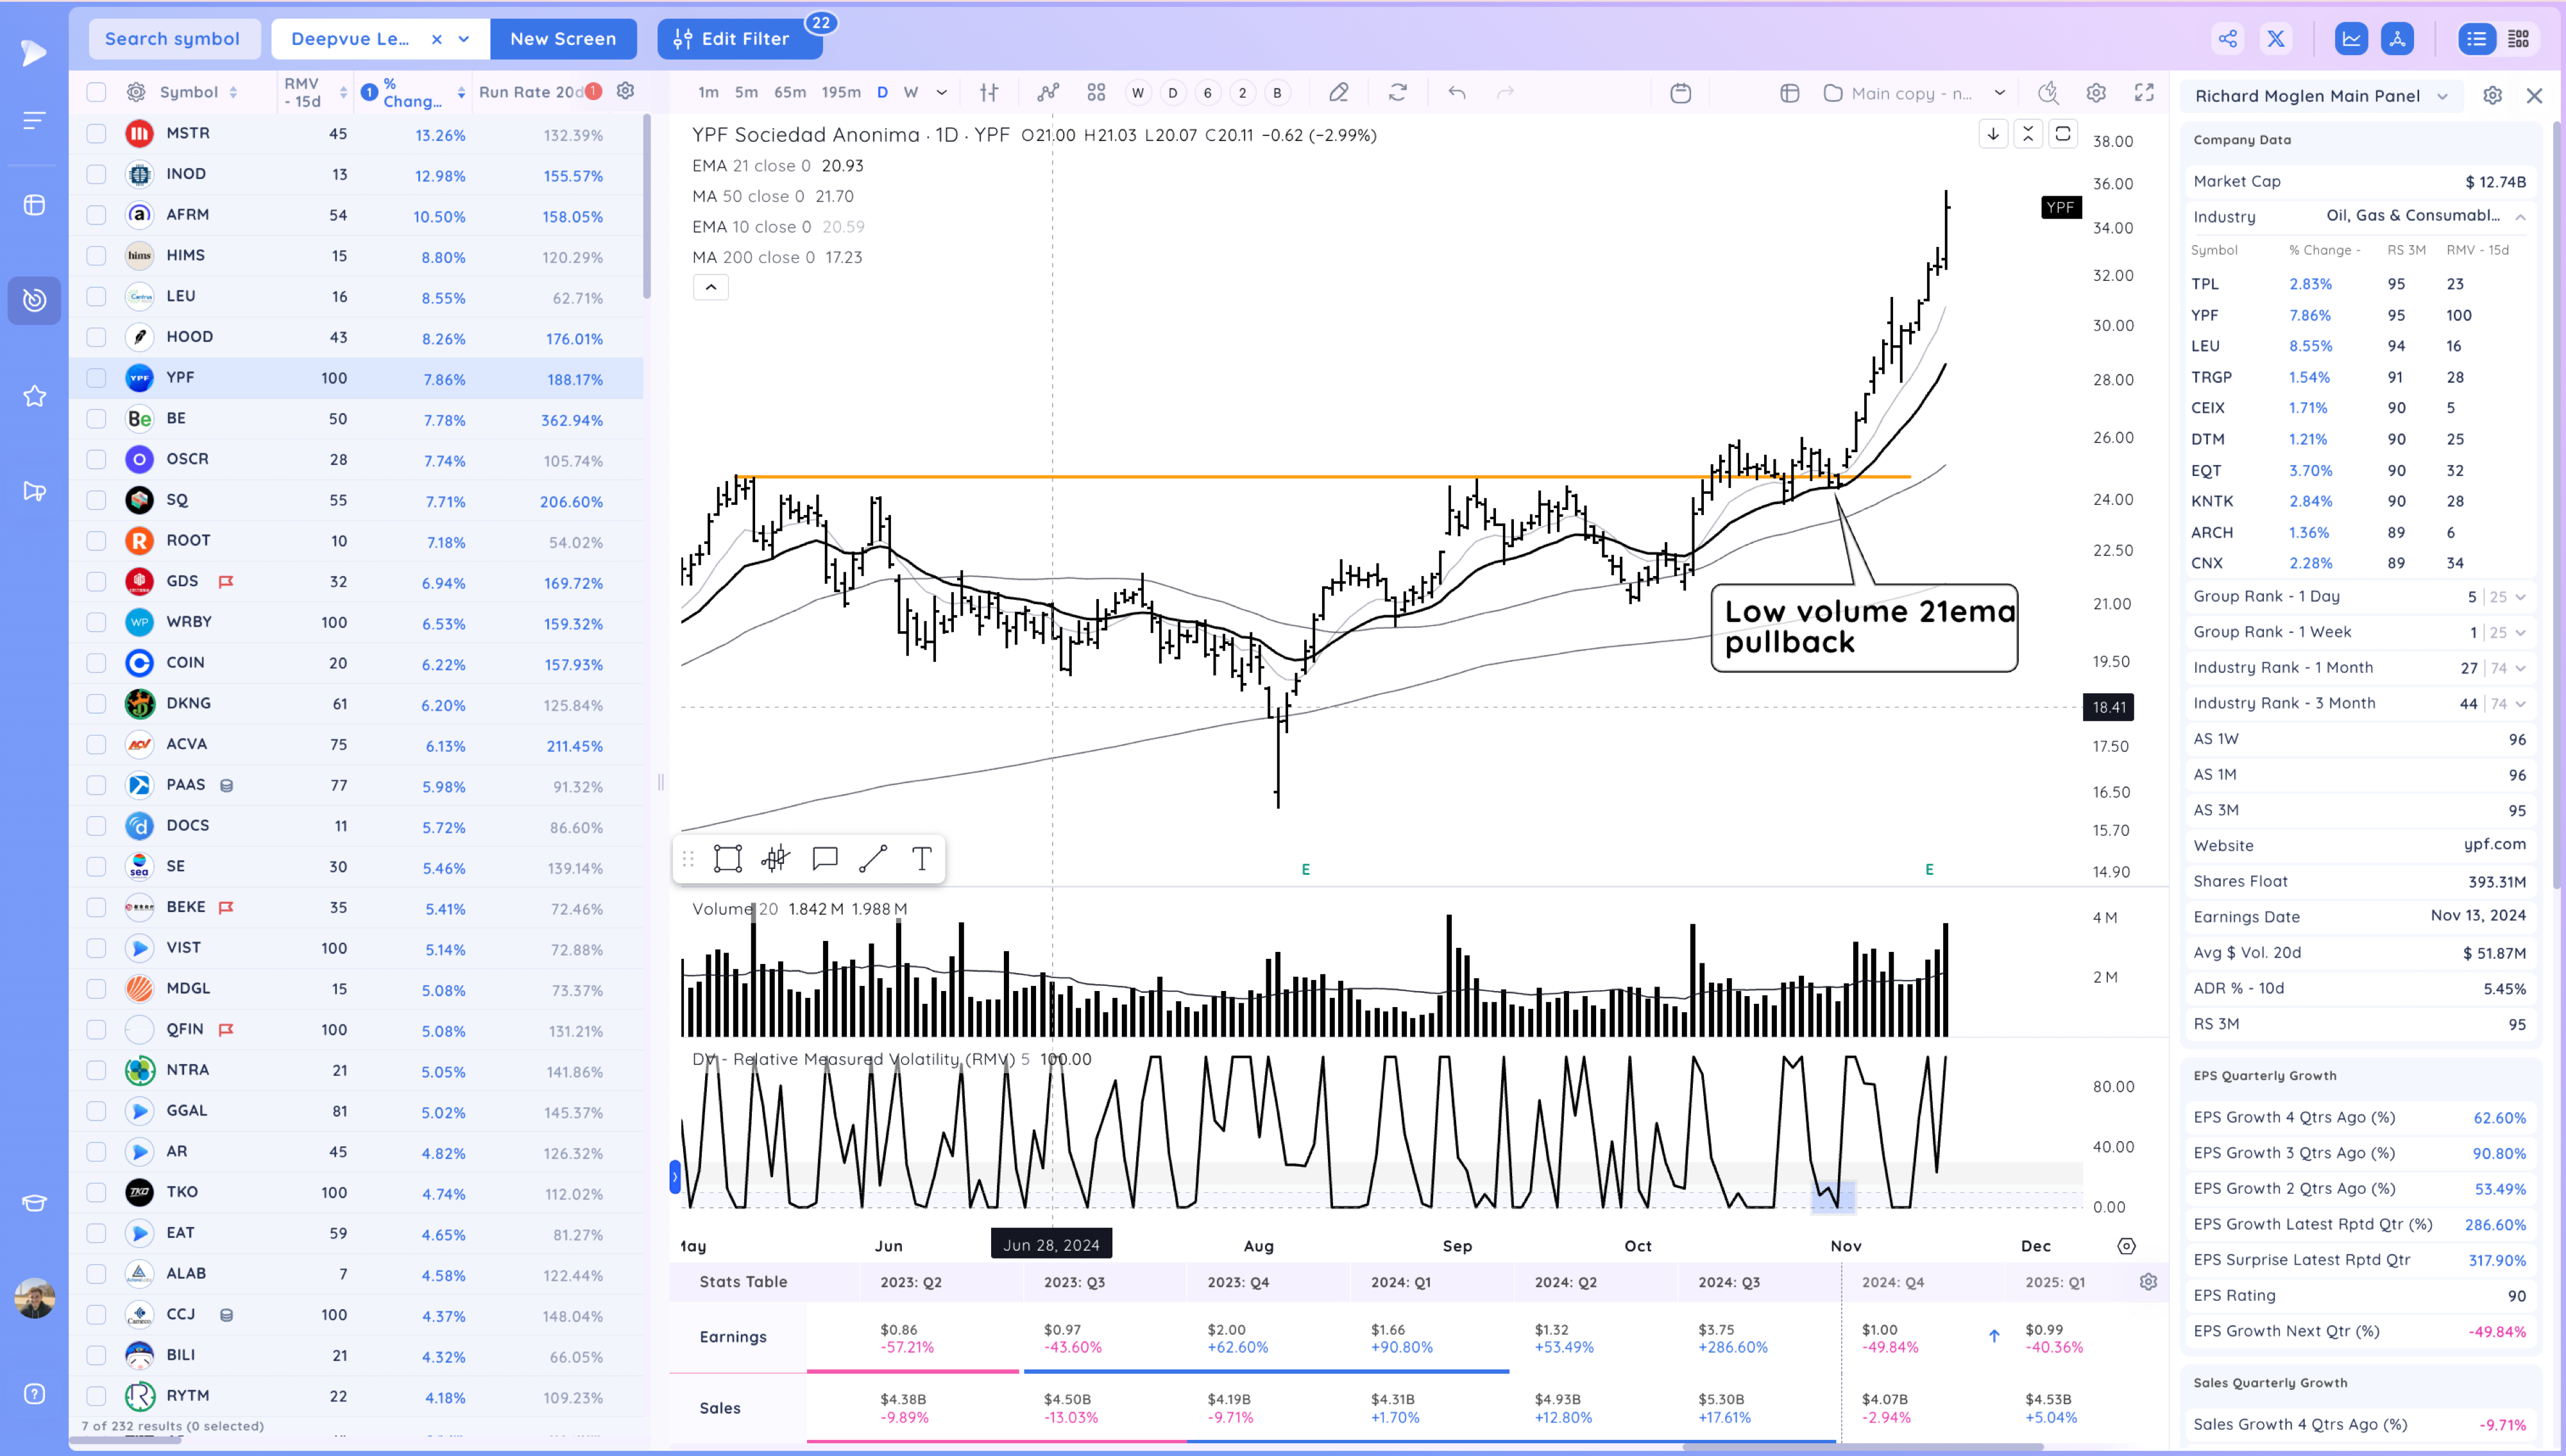Select the D daily timeframe
Viewport: 2566px width, 1456px height.
click(882, 93)
